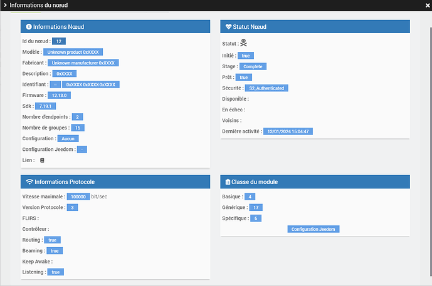Click the Configuration value Aucun
The width and height of the screenshot is (432, 286).
click(x=68, y=138)
